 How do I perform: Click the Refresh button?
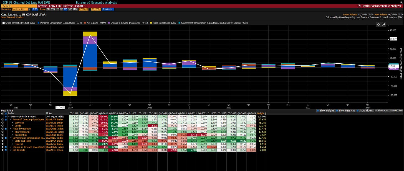click(68, 6)
